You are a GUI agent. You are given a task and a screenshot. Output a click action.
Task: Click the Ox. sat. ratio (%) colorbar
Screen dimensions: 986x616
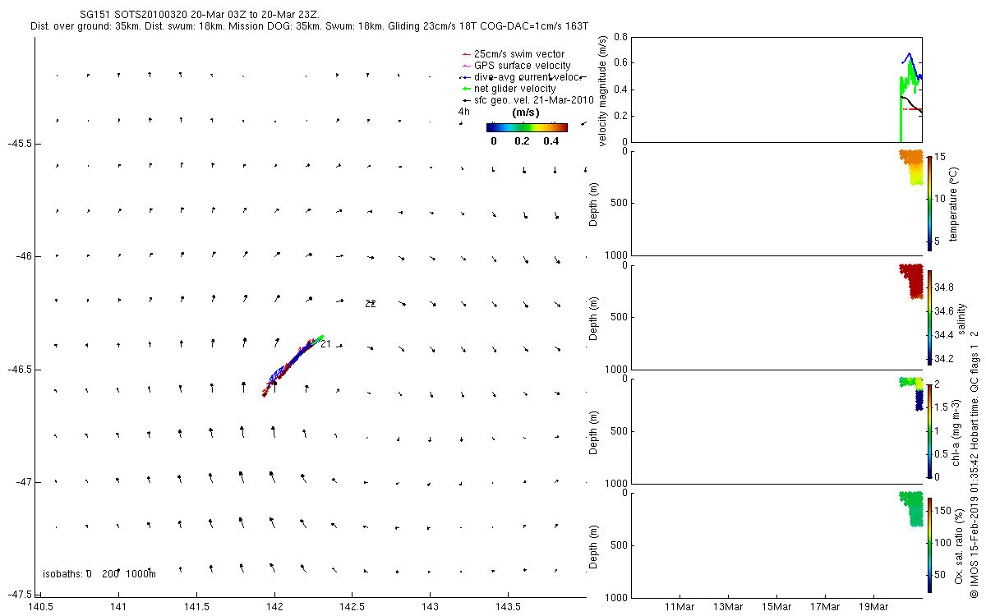point(929,545)
